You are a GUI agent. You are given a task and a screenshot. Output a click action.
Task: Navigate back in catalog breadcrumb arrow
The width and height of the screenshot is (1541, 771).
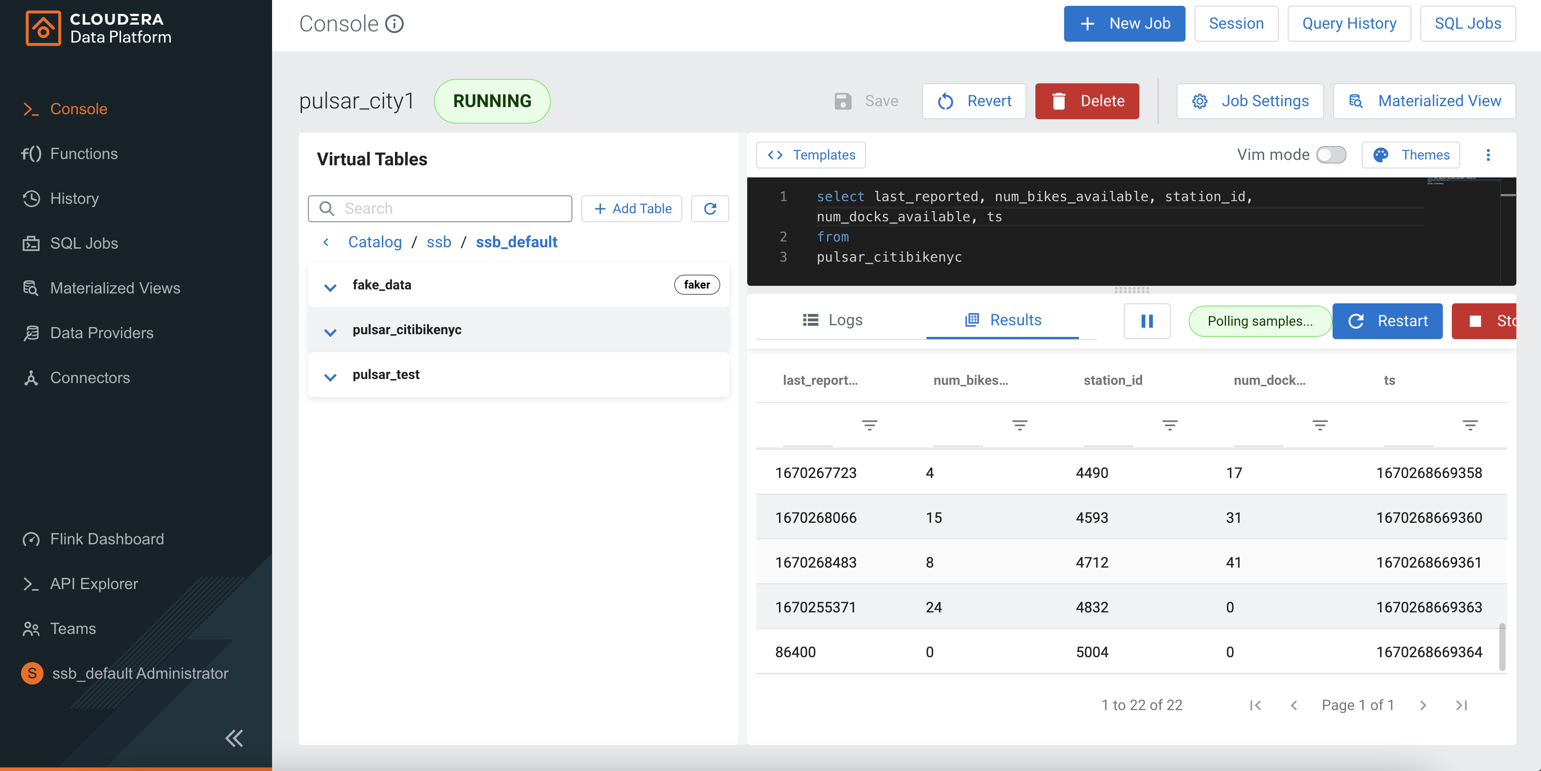tap(326, 242)
